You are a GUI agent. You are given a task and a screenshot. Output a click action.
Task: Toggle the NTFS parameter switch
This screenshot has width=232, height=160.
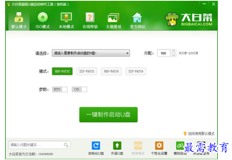(x=60, y=89)
